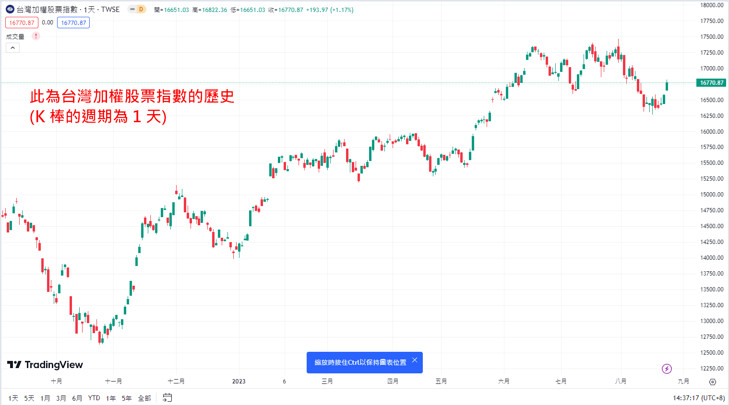The height and width of the screenshot is (405, 729).
Task: Click the 2023 time axis label
Action: coord(239,382)
